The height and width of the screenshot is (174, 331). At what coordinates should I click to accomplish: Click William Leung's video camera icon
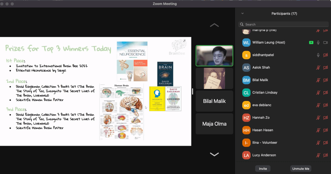325,43
